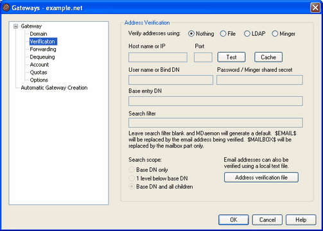Go to the Dequeuing page
The width and height of the screenshot is (323, 231).
42,57
